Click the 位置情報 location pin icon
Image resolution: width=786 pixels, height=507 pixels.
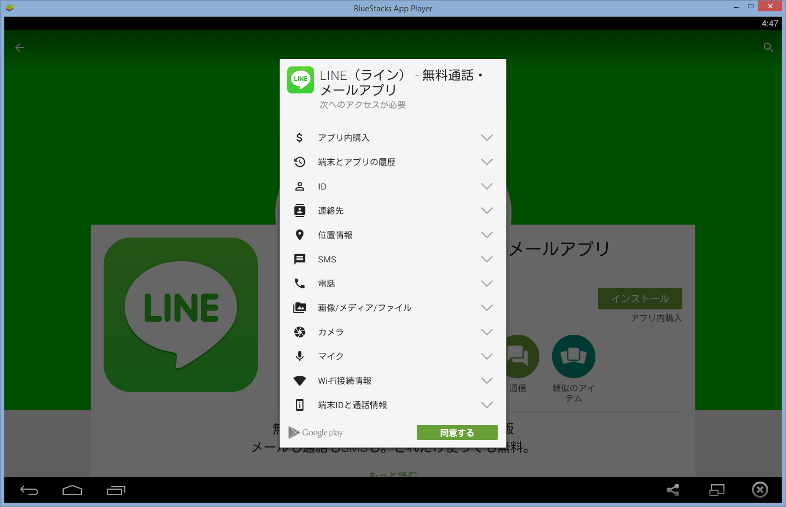[300, 235]
